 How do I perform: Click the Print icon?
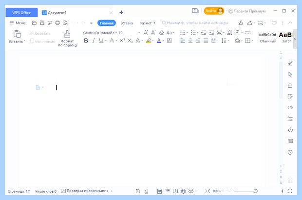coord(57,23)
